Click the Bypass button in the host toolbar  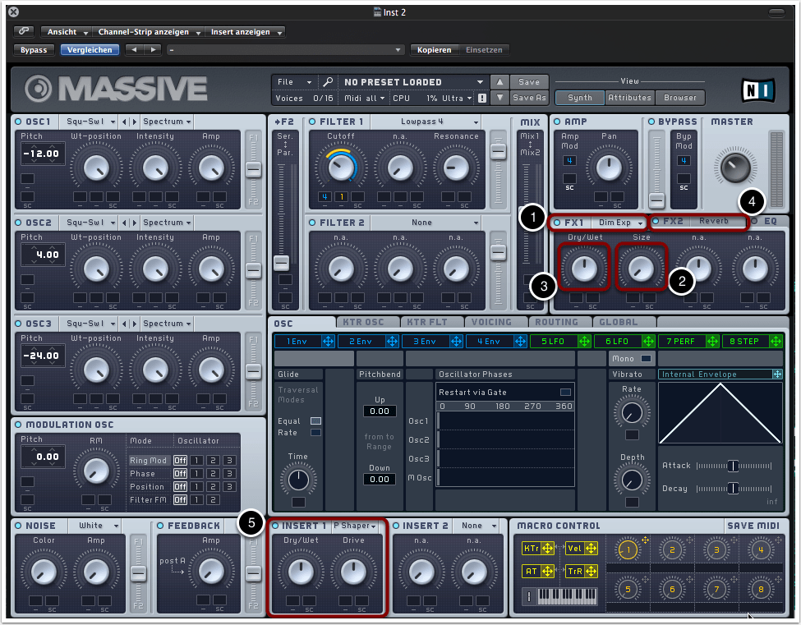pyautogui.click(x=34, y=49)
